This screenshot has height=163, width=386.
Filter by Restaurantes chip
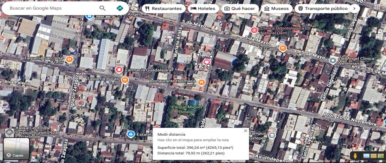click(x=163, y=9)
